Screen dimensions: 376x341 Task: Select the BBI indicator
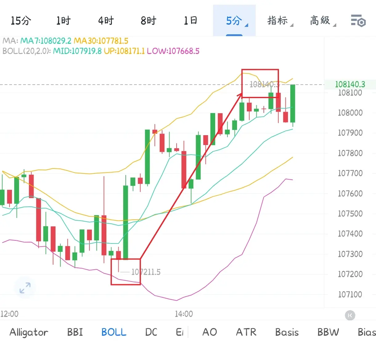[75, 332]
